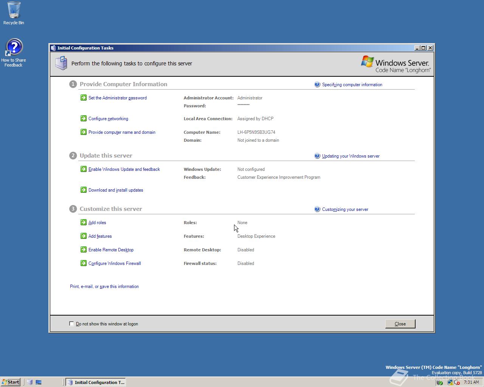Minimize the Initial Configuration Tasks window
484x387 pixels.
coord(417,48)
